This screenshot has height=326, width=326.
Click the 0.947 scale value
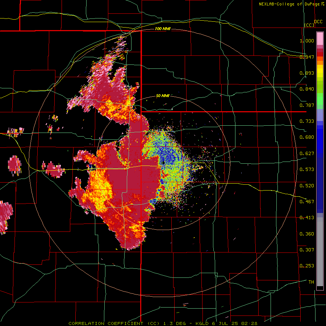(x=307, y=57)
